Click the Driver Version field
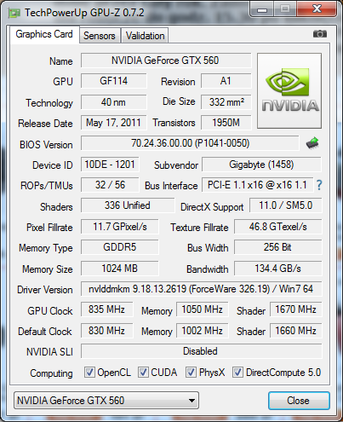This screenshot has height=422, width=343. 202,289
